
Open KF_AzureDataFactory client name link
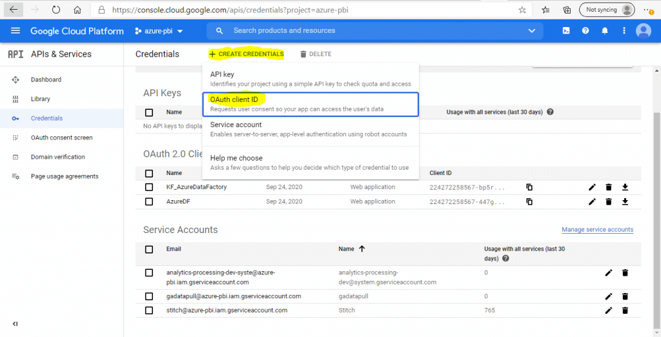[x=196, y=187]
